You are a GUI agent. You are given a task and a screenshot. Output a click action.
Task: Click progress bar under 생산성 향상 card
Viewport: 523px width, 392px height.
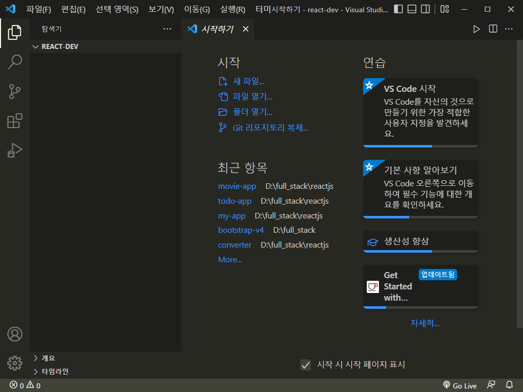click(420, 251)
